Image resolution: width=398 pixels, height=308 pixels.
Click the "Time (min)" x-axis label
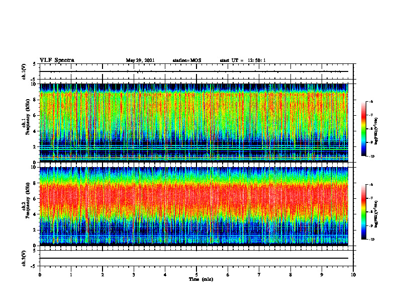click(201, 279)
